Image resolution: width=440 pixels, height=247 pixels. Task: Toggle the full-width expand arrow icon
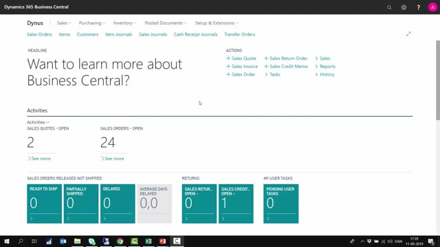pyautogui.click(x=408, y=34)
